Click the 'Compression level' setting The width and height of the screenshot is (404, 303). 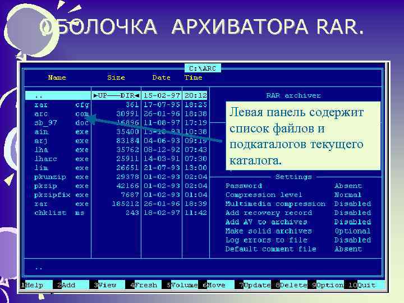(264, 195)
